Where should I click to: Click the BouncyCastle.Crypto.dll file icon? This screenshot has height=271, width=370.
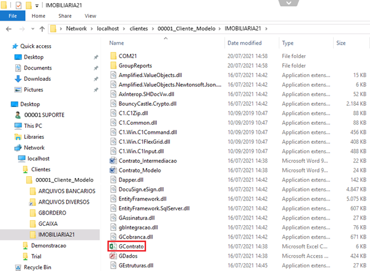113,103
